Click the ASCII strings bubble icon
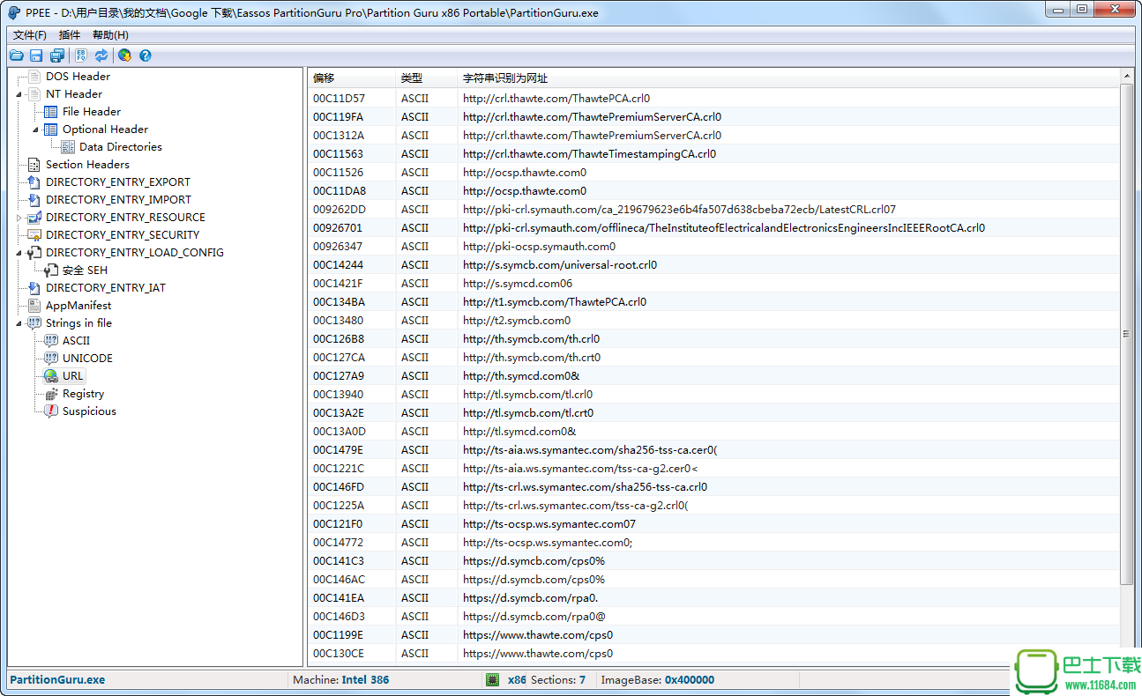Viewport: 1142px width, 696px height. click(x=51, y=341)
